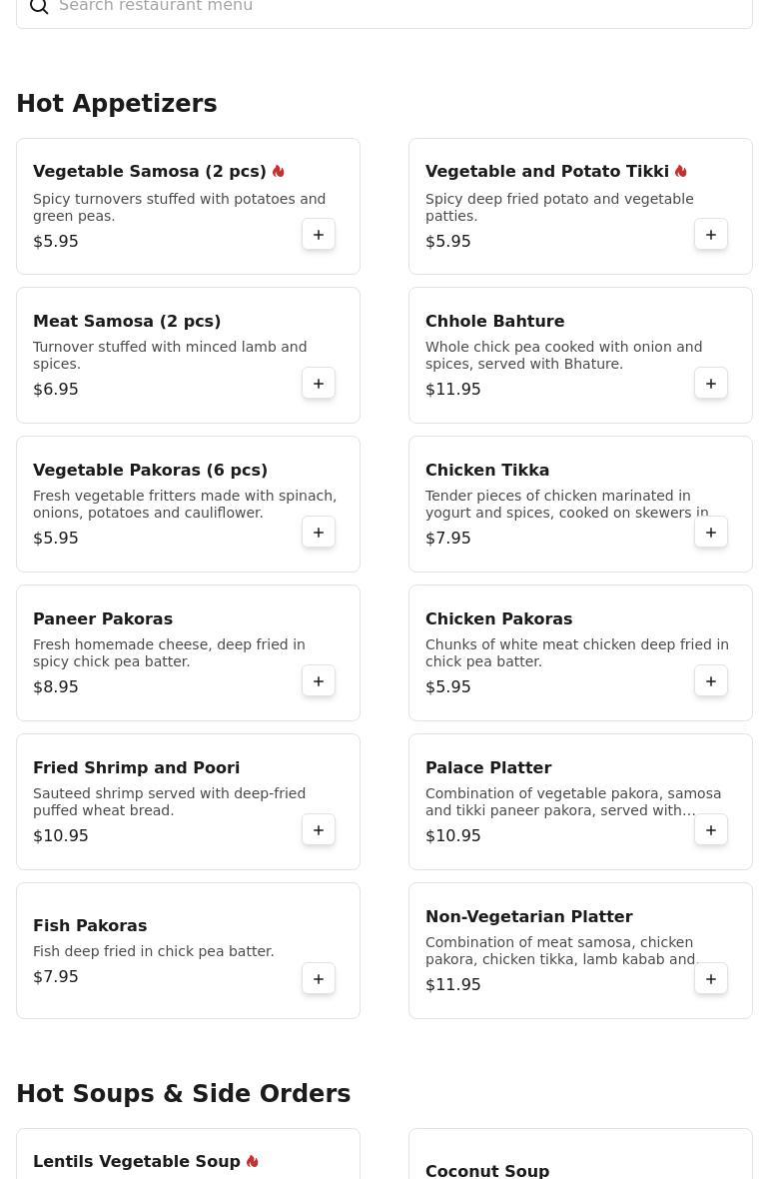769x1179 pixels.
Task: Add Non-Vegetarian Platter to cart
Action: pos(711,979)
